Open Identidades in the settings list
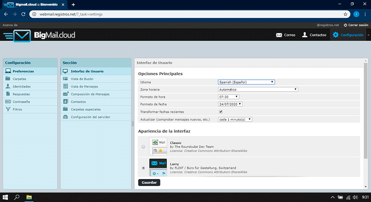Screen dimensions: 371x202 click(21, 87)
